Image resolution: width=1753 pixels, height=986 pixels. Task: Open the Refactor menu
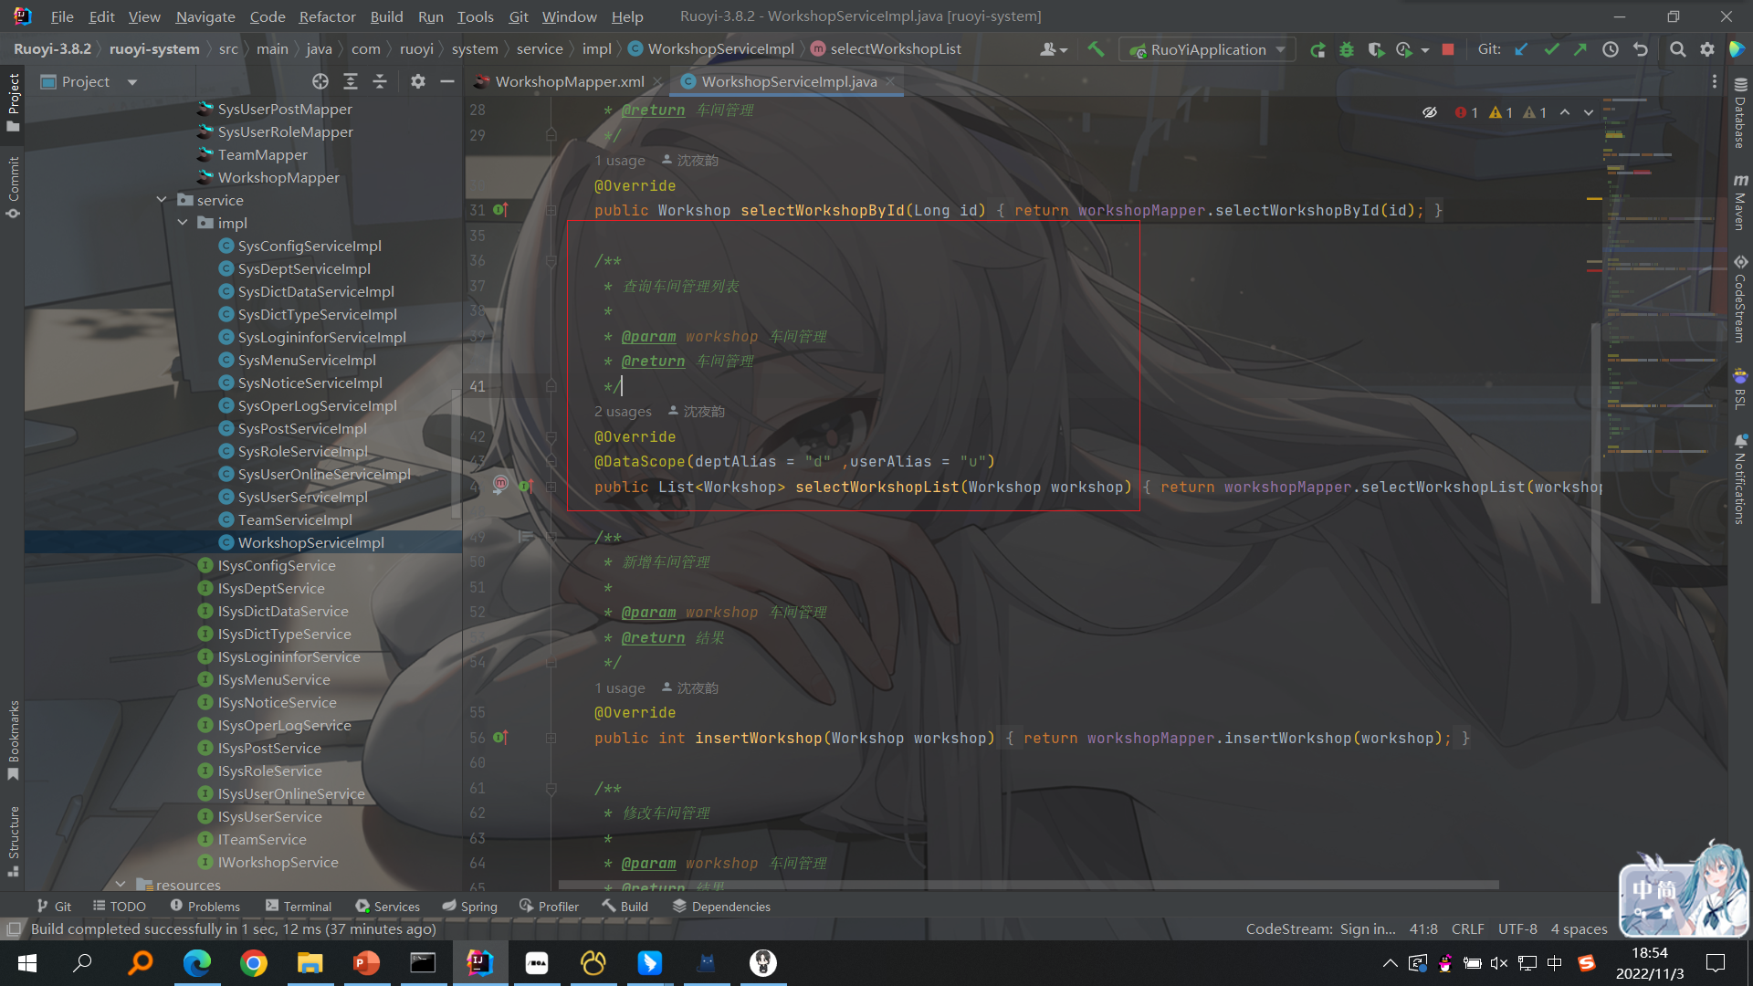(327, 16)
